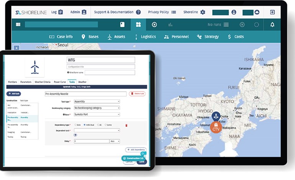Open the Logistics menu

pos(146,37)
